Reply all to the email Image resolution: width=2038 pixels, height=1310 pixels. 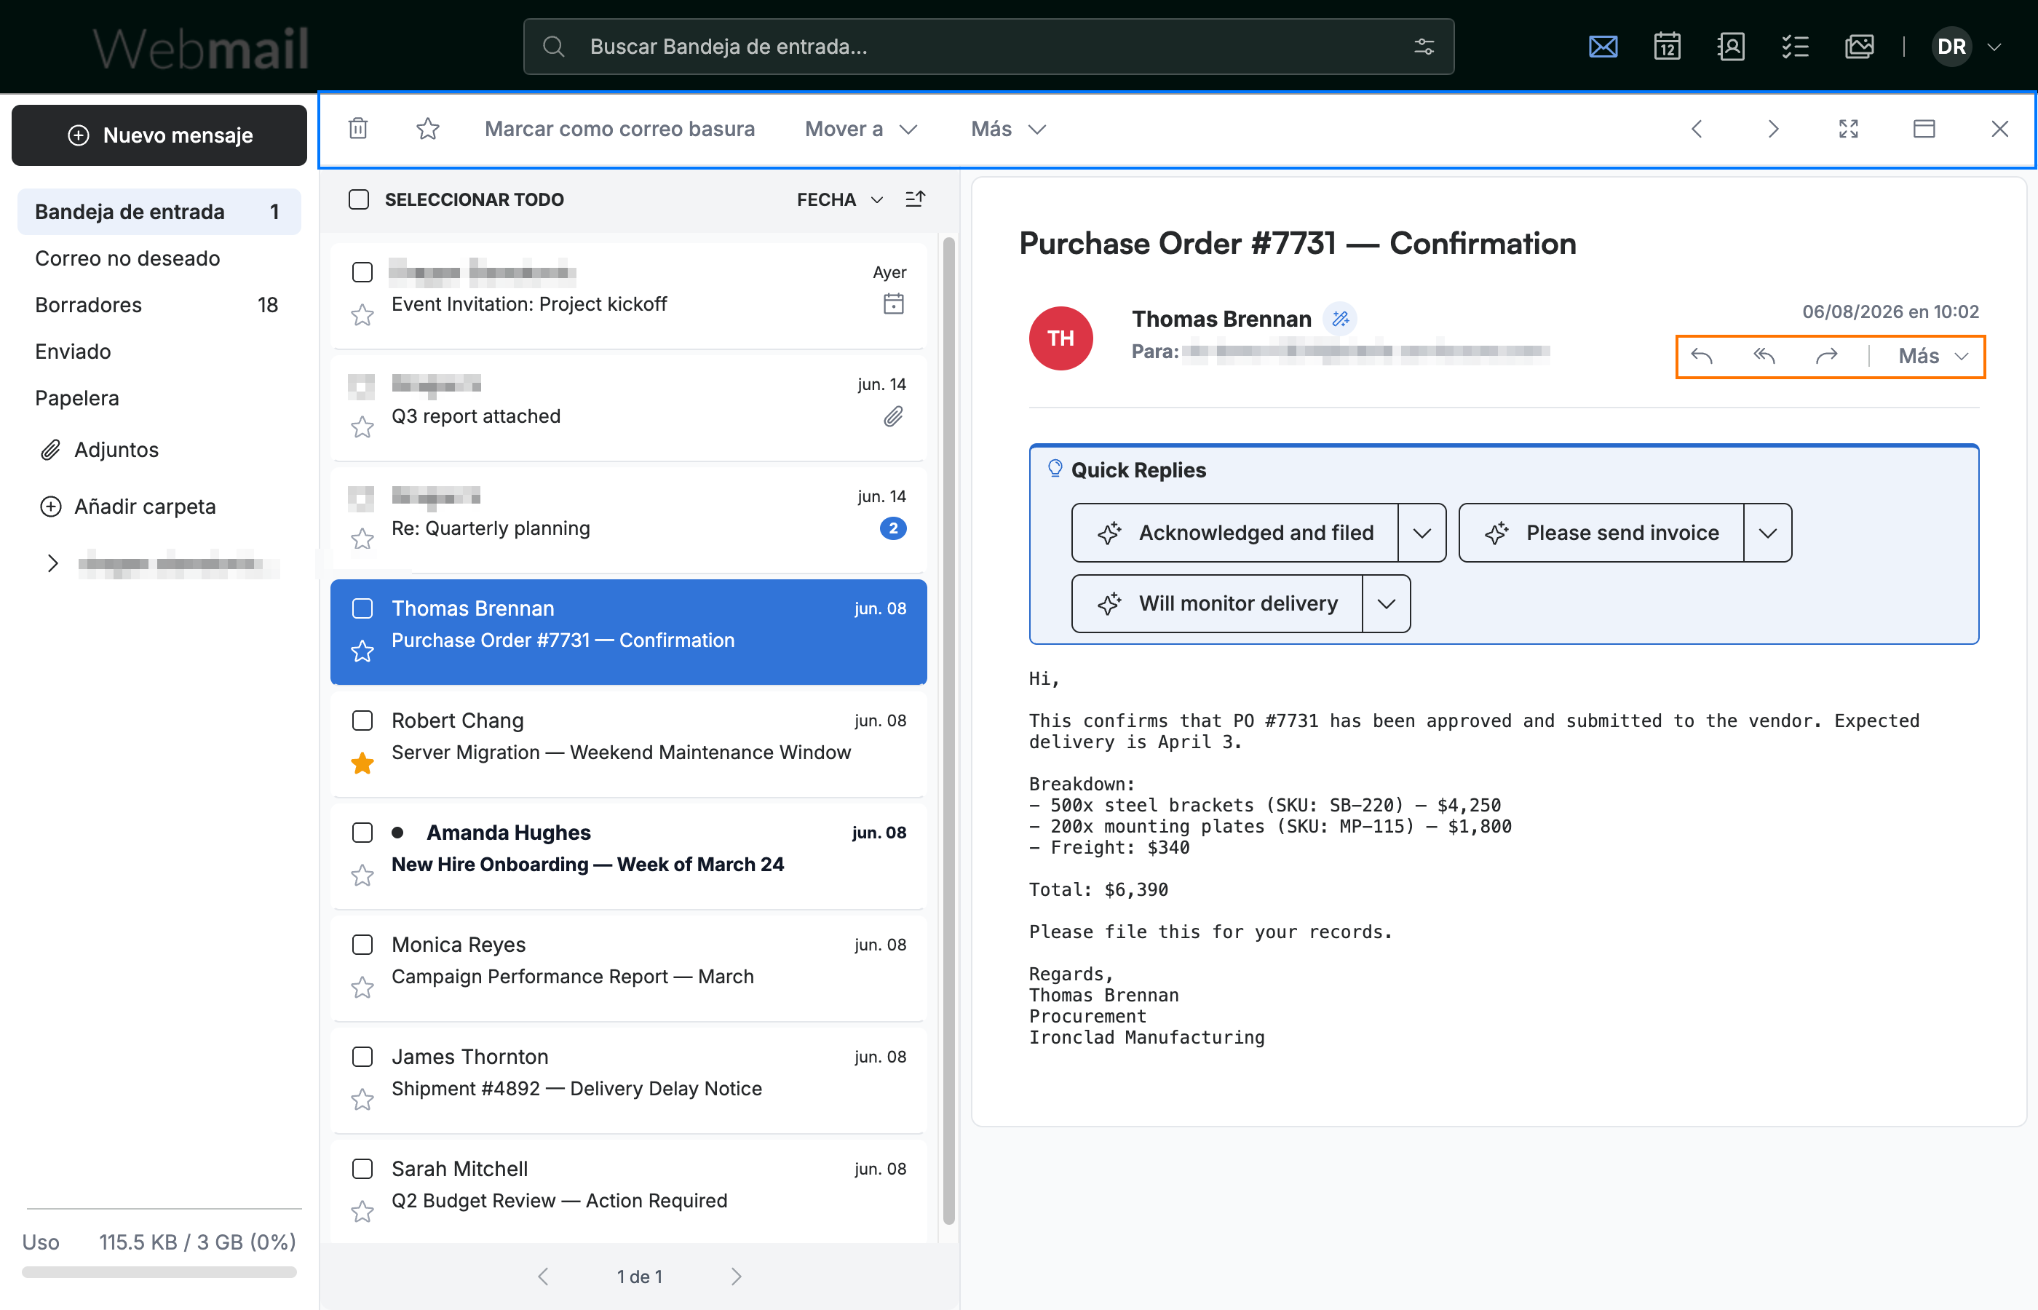coord(1764,356)
